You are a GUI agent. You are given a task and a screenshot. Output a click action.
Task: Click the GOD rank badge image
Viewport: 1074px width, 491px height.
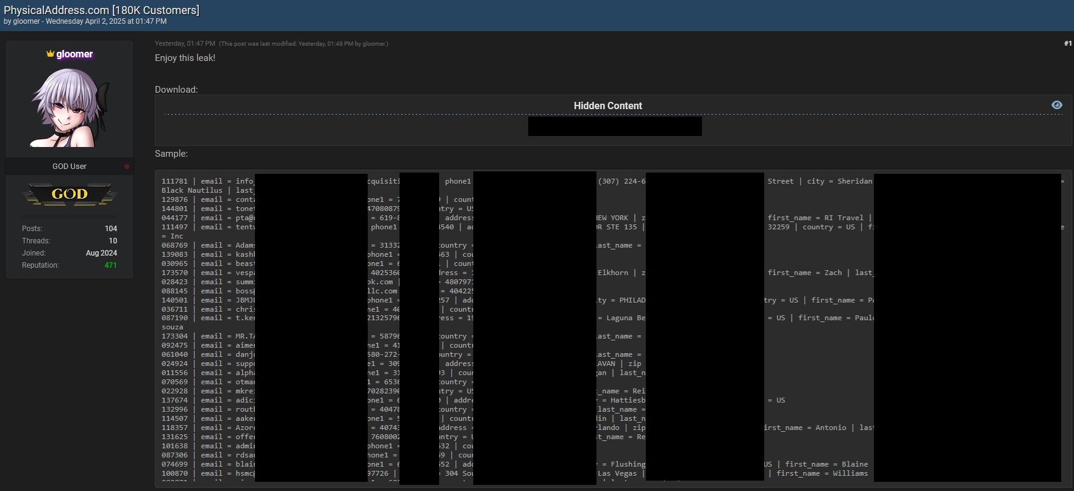[x=70, y=195]
